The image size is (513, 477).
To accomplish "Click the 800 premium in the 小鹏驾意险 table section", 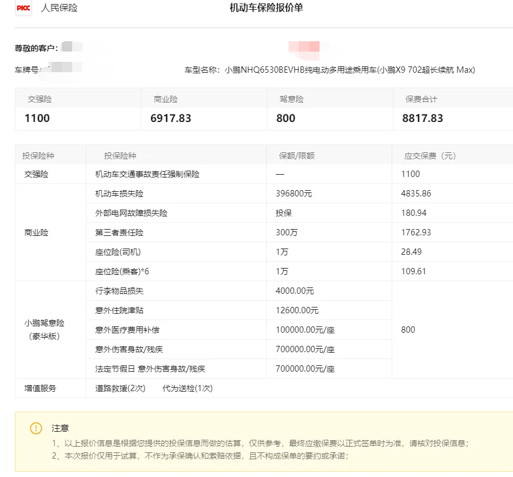I will (408, 330).
